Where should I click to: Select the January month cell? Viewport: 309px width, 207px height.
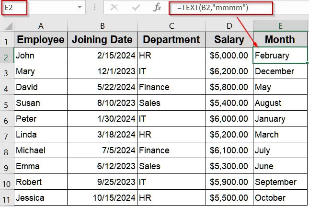coord(280,119)
